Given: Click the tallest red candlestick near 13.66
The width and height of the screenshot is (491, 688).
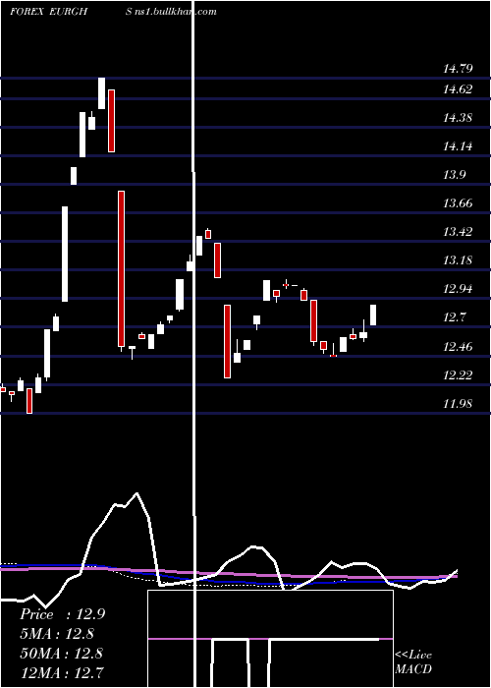Looking at the screenshot, I should click(121, 269).
